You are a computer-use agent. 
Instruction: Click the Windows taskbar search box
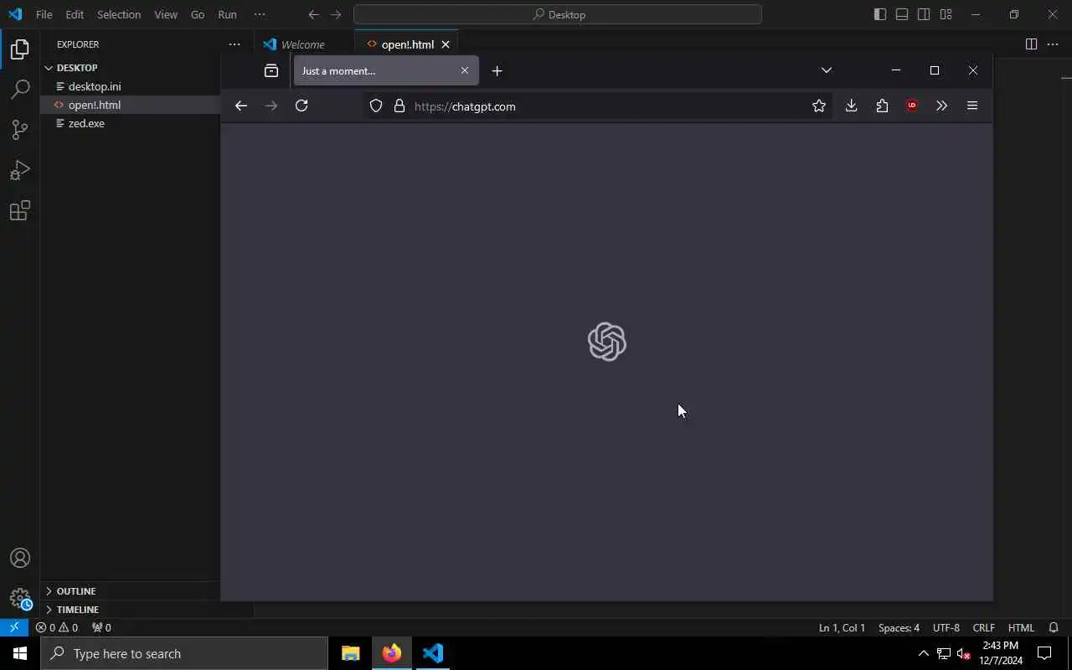[x=184, y=653]
